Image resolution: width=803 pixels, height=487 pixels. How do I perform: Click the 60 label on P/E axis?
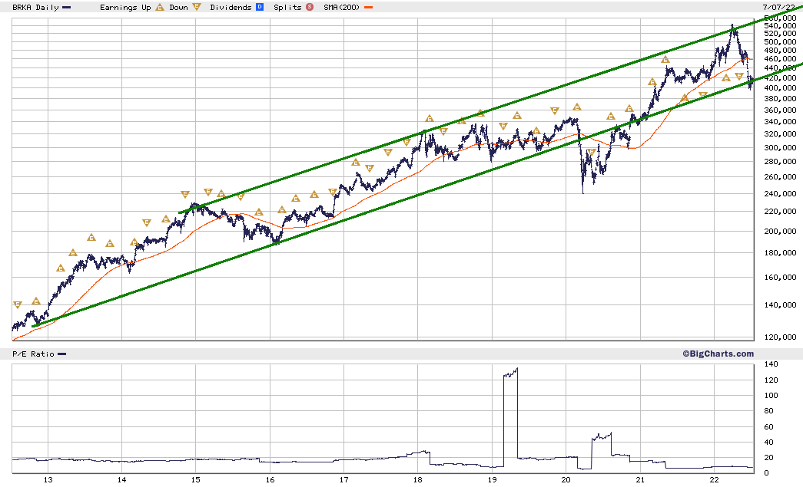[x=768, y=426]
